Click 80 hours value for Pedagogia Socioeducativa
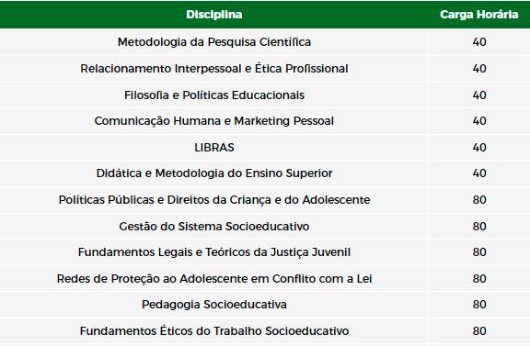This screenshot has height=346, width=530. [479, 305]
